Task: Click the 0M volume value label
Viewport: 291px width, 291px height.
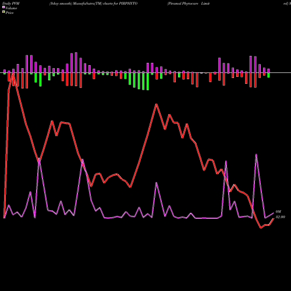Action: [x=278, y=212]
